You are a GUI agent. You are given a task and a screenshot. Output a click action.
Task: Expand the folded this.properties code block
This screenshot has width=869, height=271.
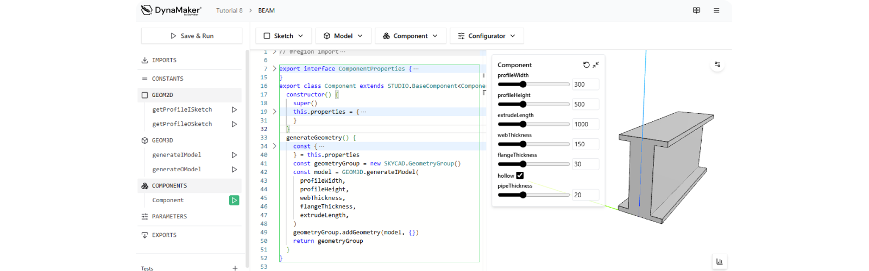274,112
